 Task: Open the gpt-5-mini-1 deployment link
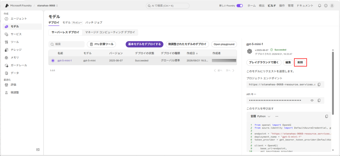point(65,61)
